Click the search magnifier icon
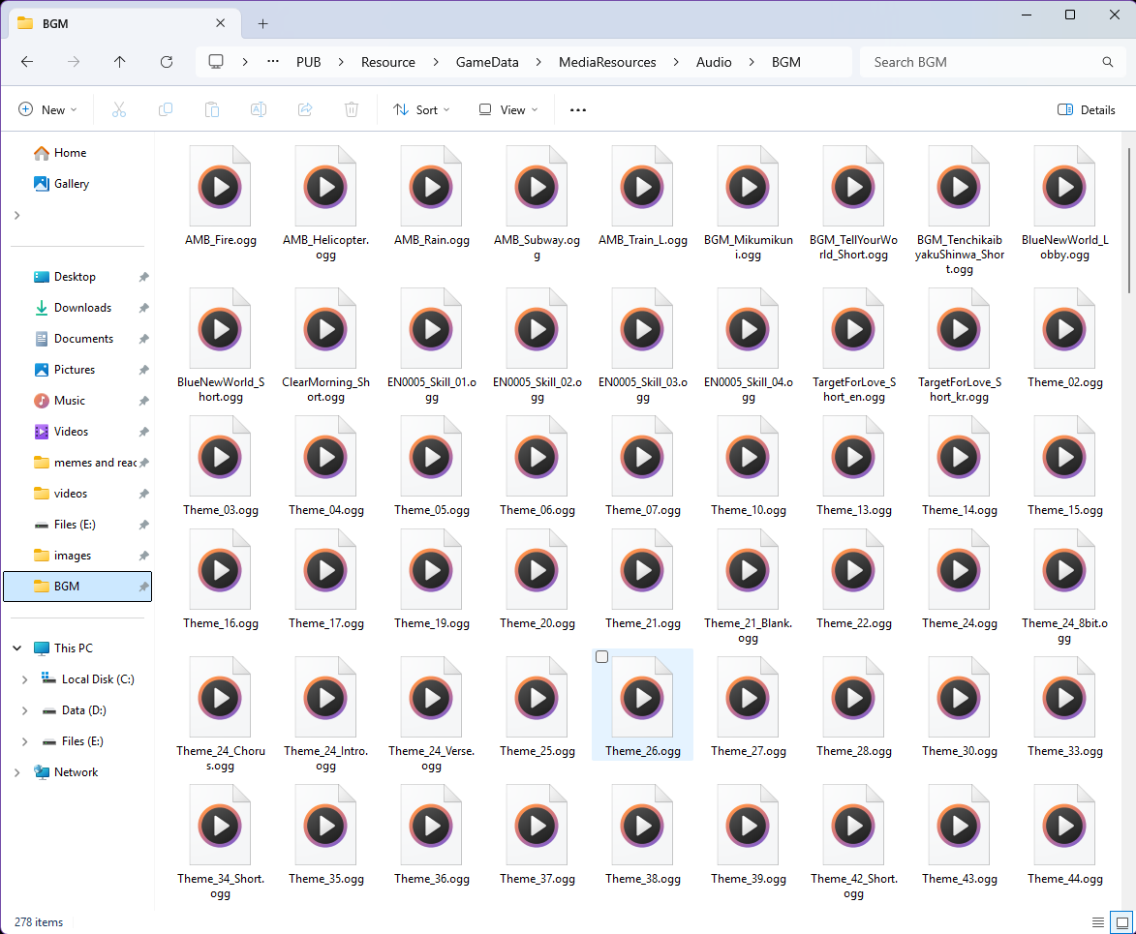 coord(1108,62)
